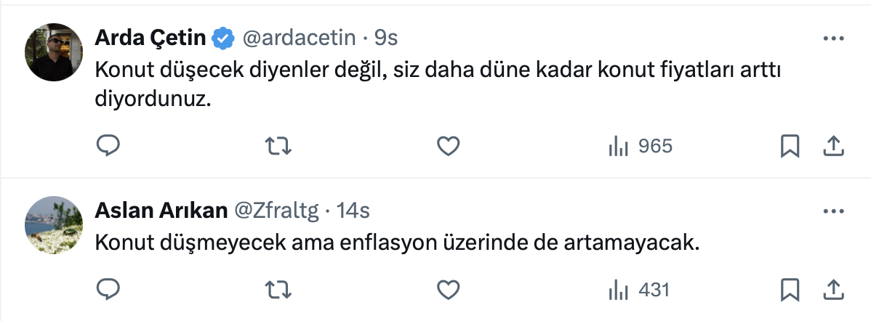Bookmark Arda Çetin's tweet

pos(790,147)
